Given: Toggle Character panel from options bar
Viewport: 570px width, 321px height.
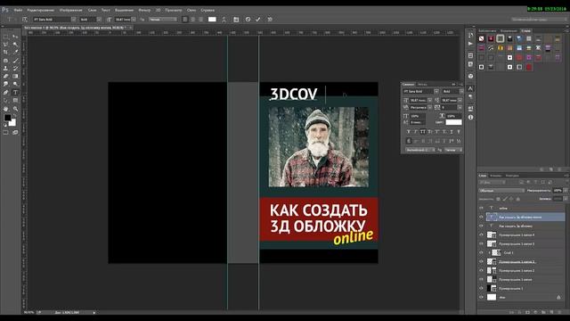Looking at the screenshot, I should [236, 20].
